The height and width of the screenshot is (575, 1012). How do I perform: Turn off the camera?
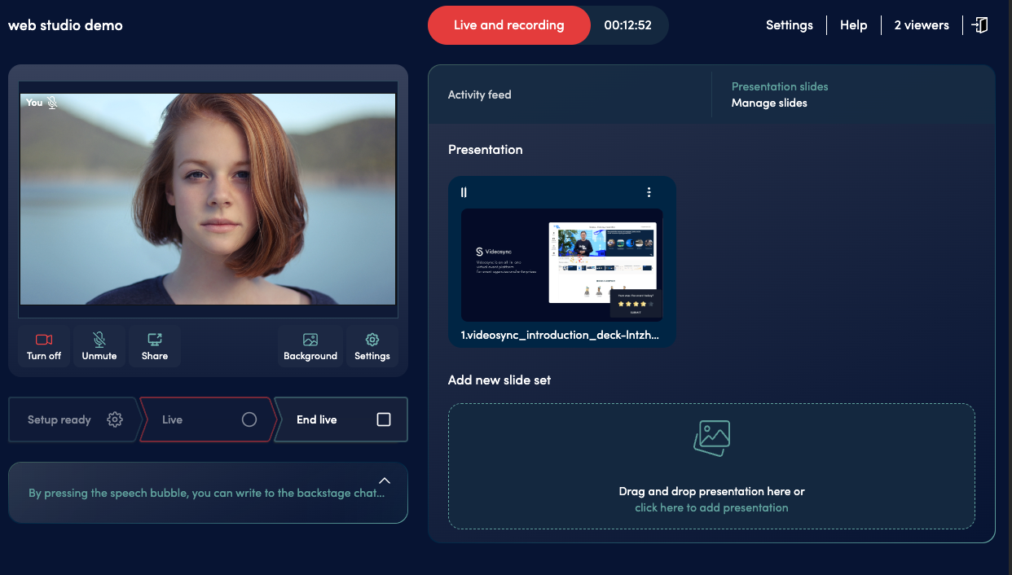click(x=44, y=345)
